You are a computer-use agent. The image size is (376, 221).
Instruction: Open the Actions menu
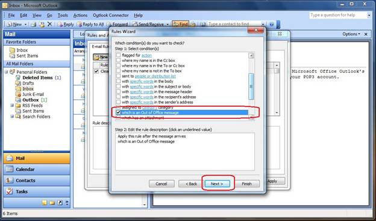tap(80, 15)
